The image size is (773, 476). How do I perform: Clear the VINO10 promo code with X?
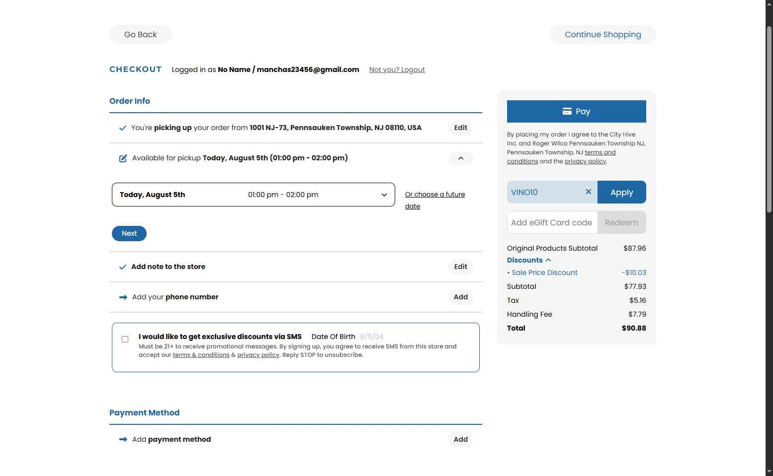pos(588,192)
